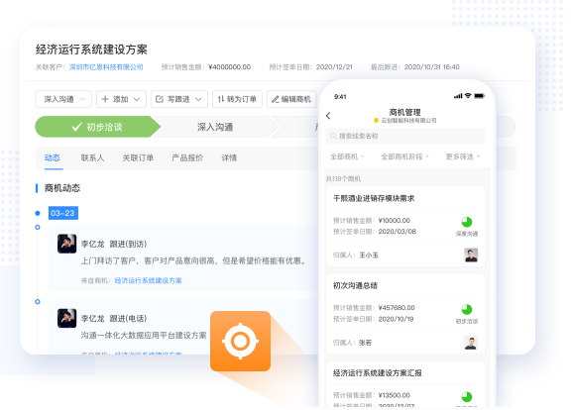The image size is (571, 410).
Task: Switch to 关联订单 tab
Action: (x=138, y=157)
